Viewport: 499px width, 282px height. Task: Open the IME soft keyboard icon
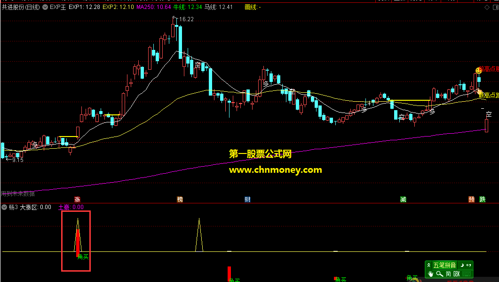467,274
